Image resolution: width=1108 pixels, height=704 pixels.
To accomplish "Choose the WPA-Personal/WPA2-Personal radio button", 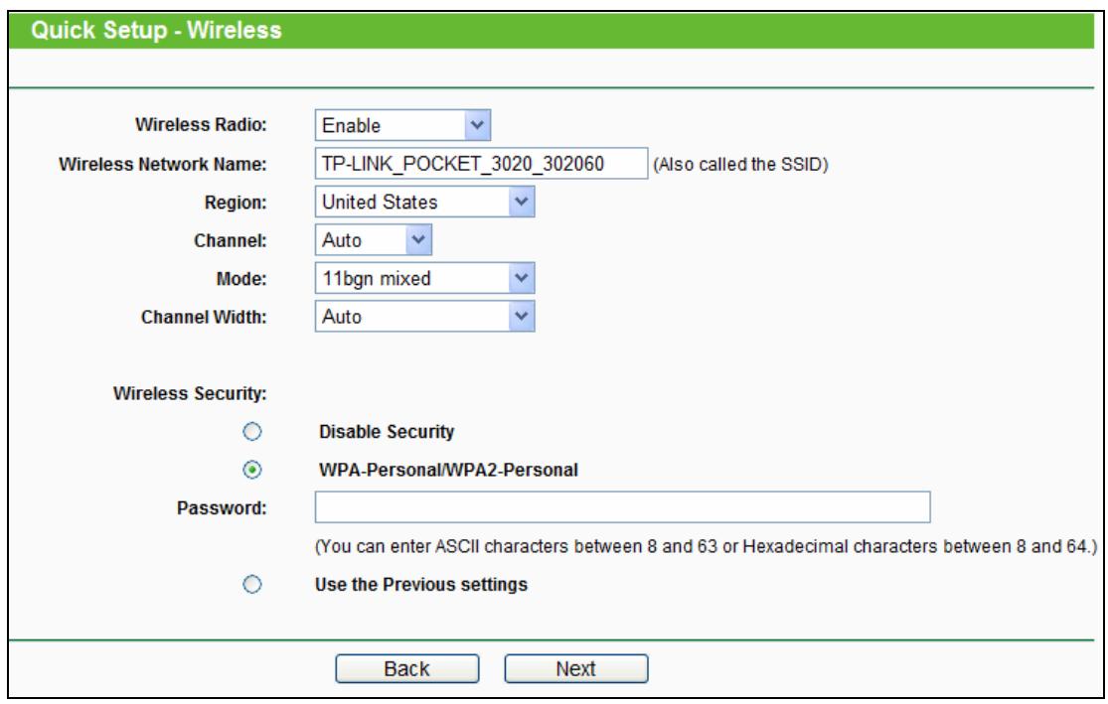I will 252,469.
